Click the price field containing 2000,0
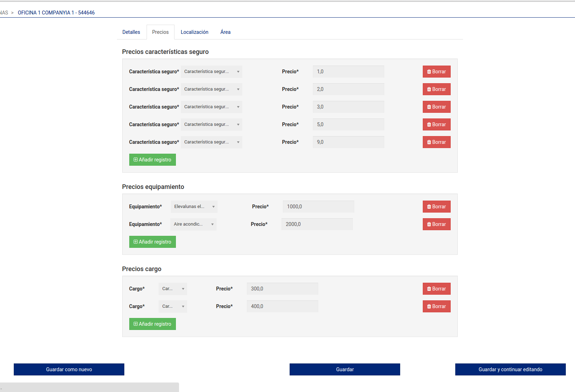The image size is (575, 392). click(317, 224)
